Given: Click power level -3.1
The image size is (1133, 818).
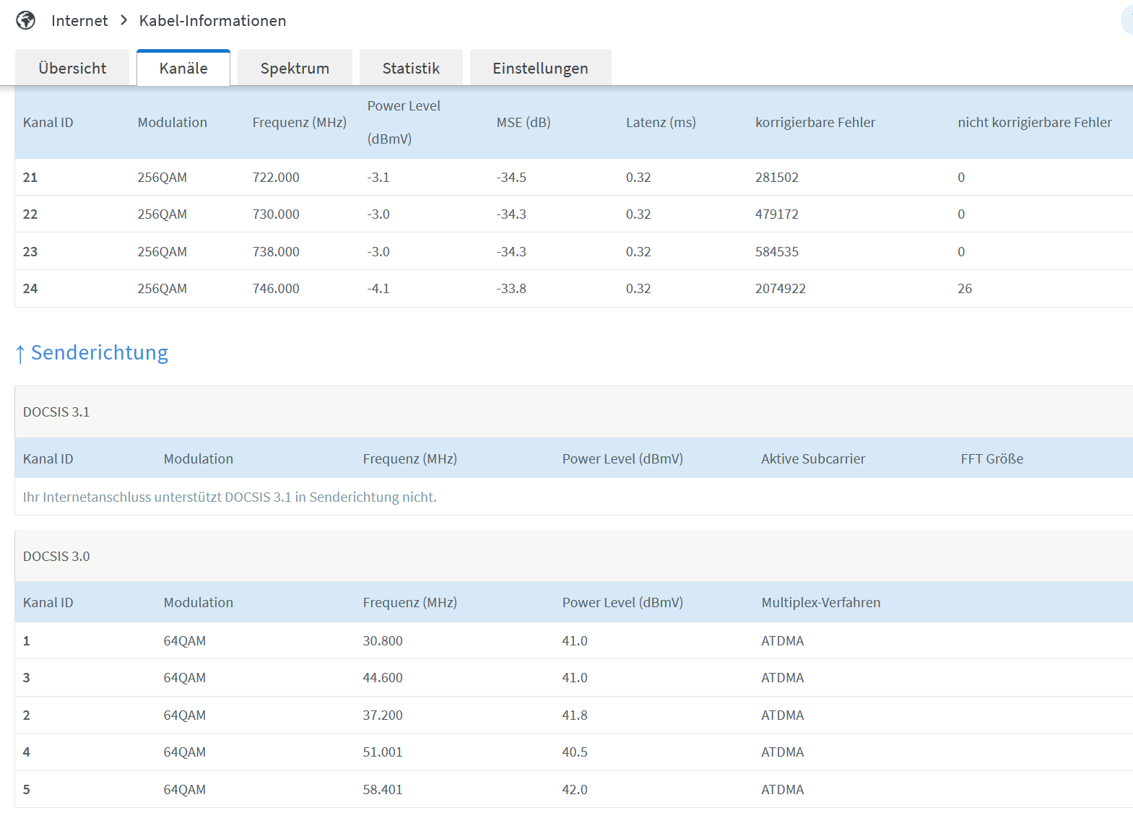Looking at the screenshot, I should tap(378, 178).
